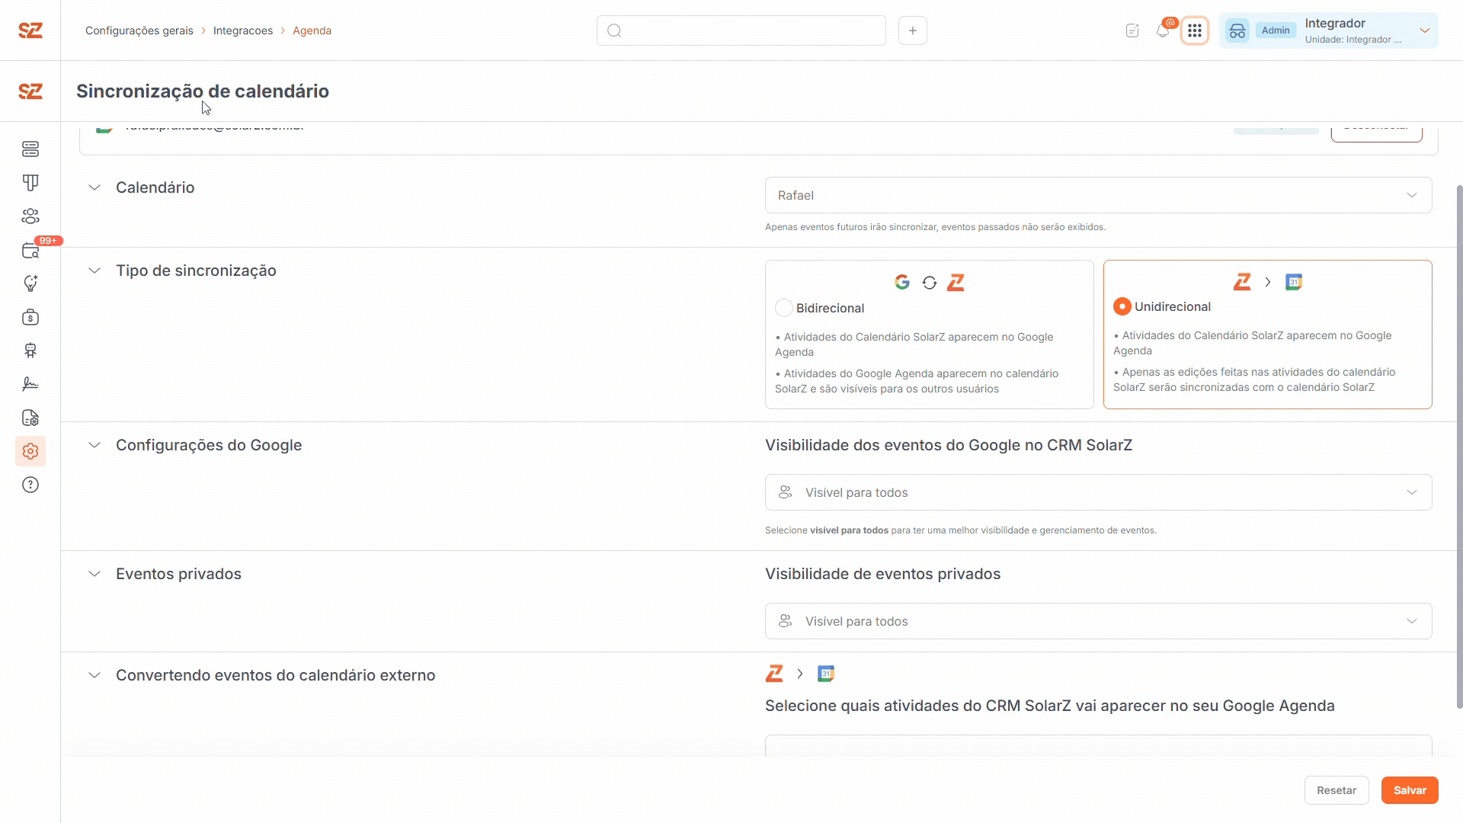
Task: Open the settings gear icon in sidebar
Action: click(30, 451)
